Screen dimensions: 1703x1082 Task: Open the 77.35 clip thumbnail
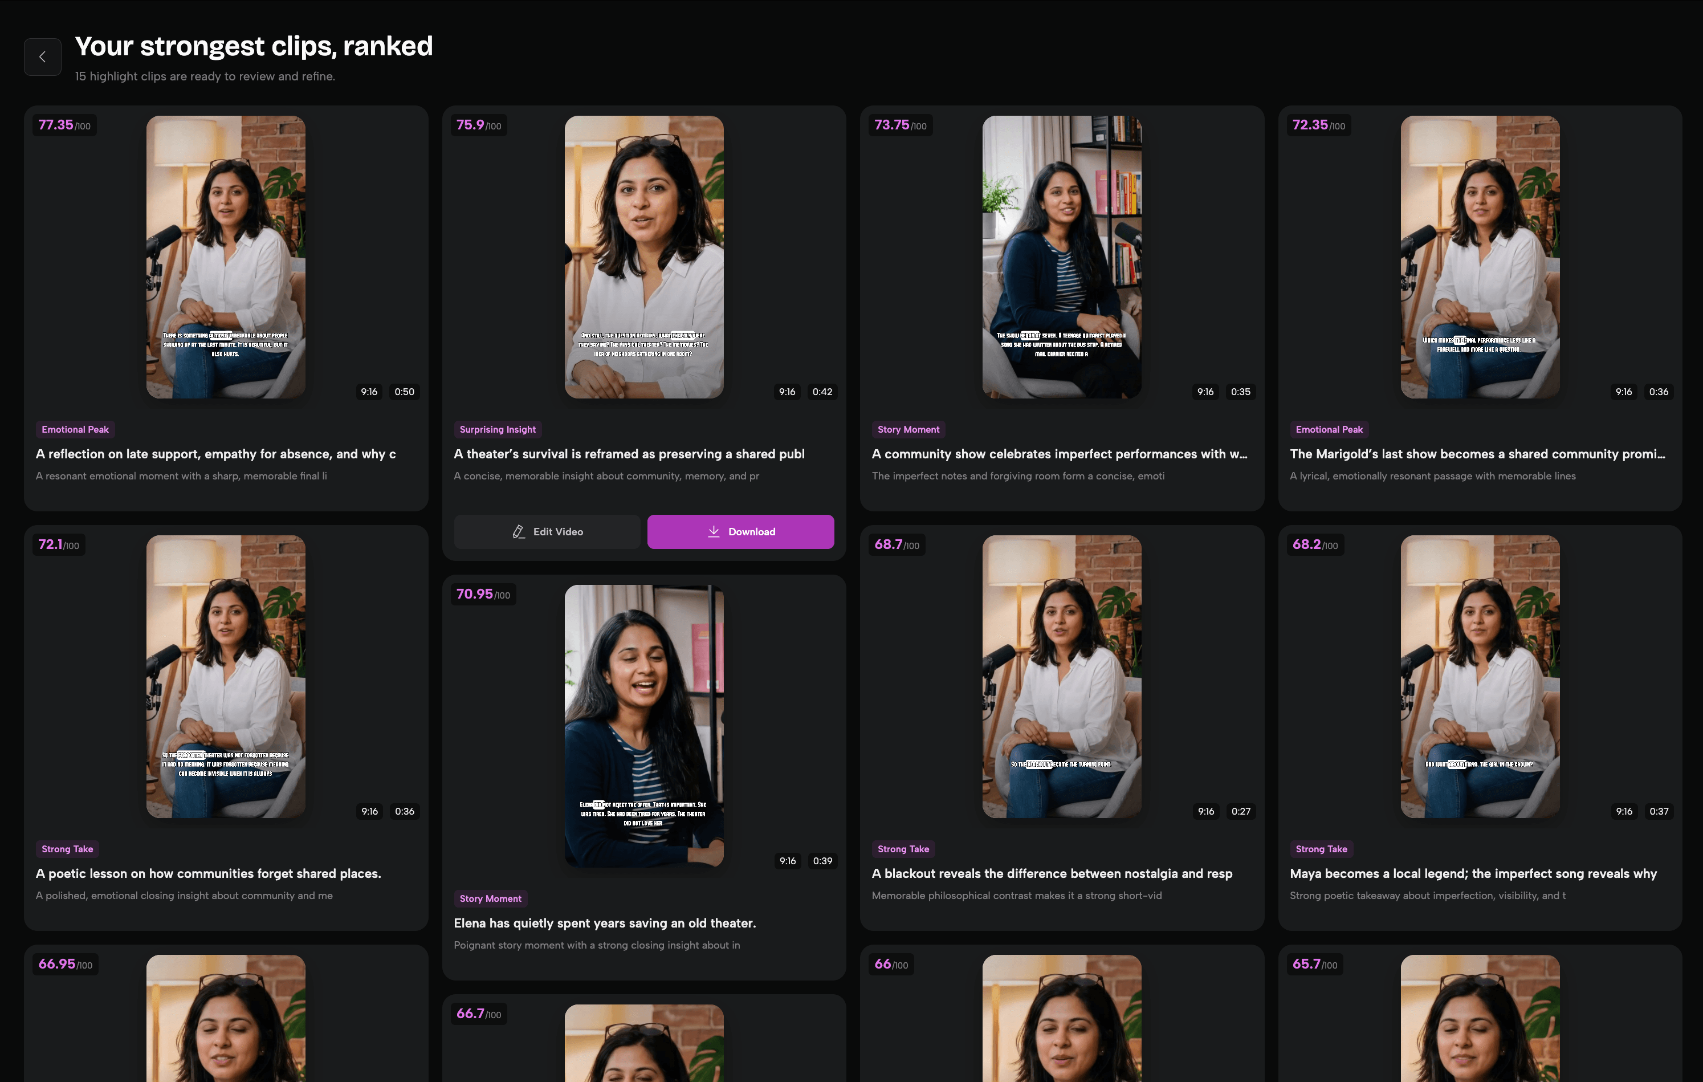tap(226, 257)
